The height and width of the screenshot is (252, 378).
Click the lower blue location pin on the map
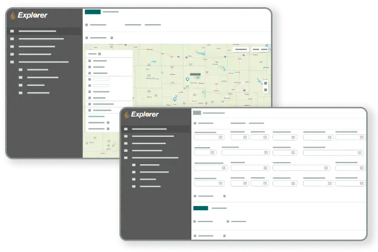(x=175, y=98)
